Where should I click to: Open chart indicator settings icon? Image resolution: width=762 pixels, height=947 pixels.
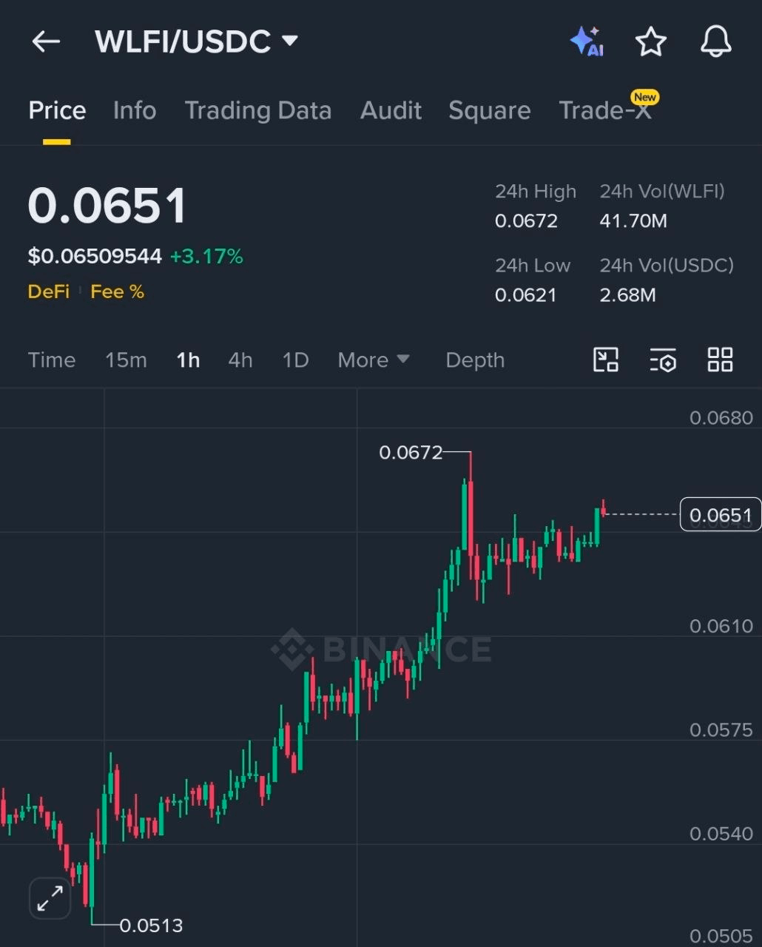[663, 360]
